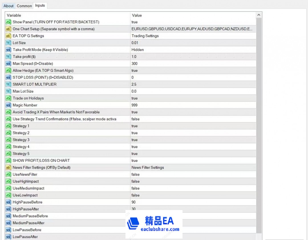The image size is (308, 240).
Task: Click the integer icon beside Max Spread
Action: pyautogui.click(x=8, y=64)
